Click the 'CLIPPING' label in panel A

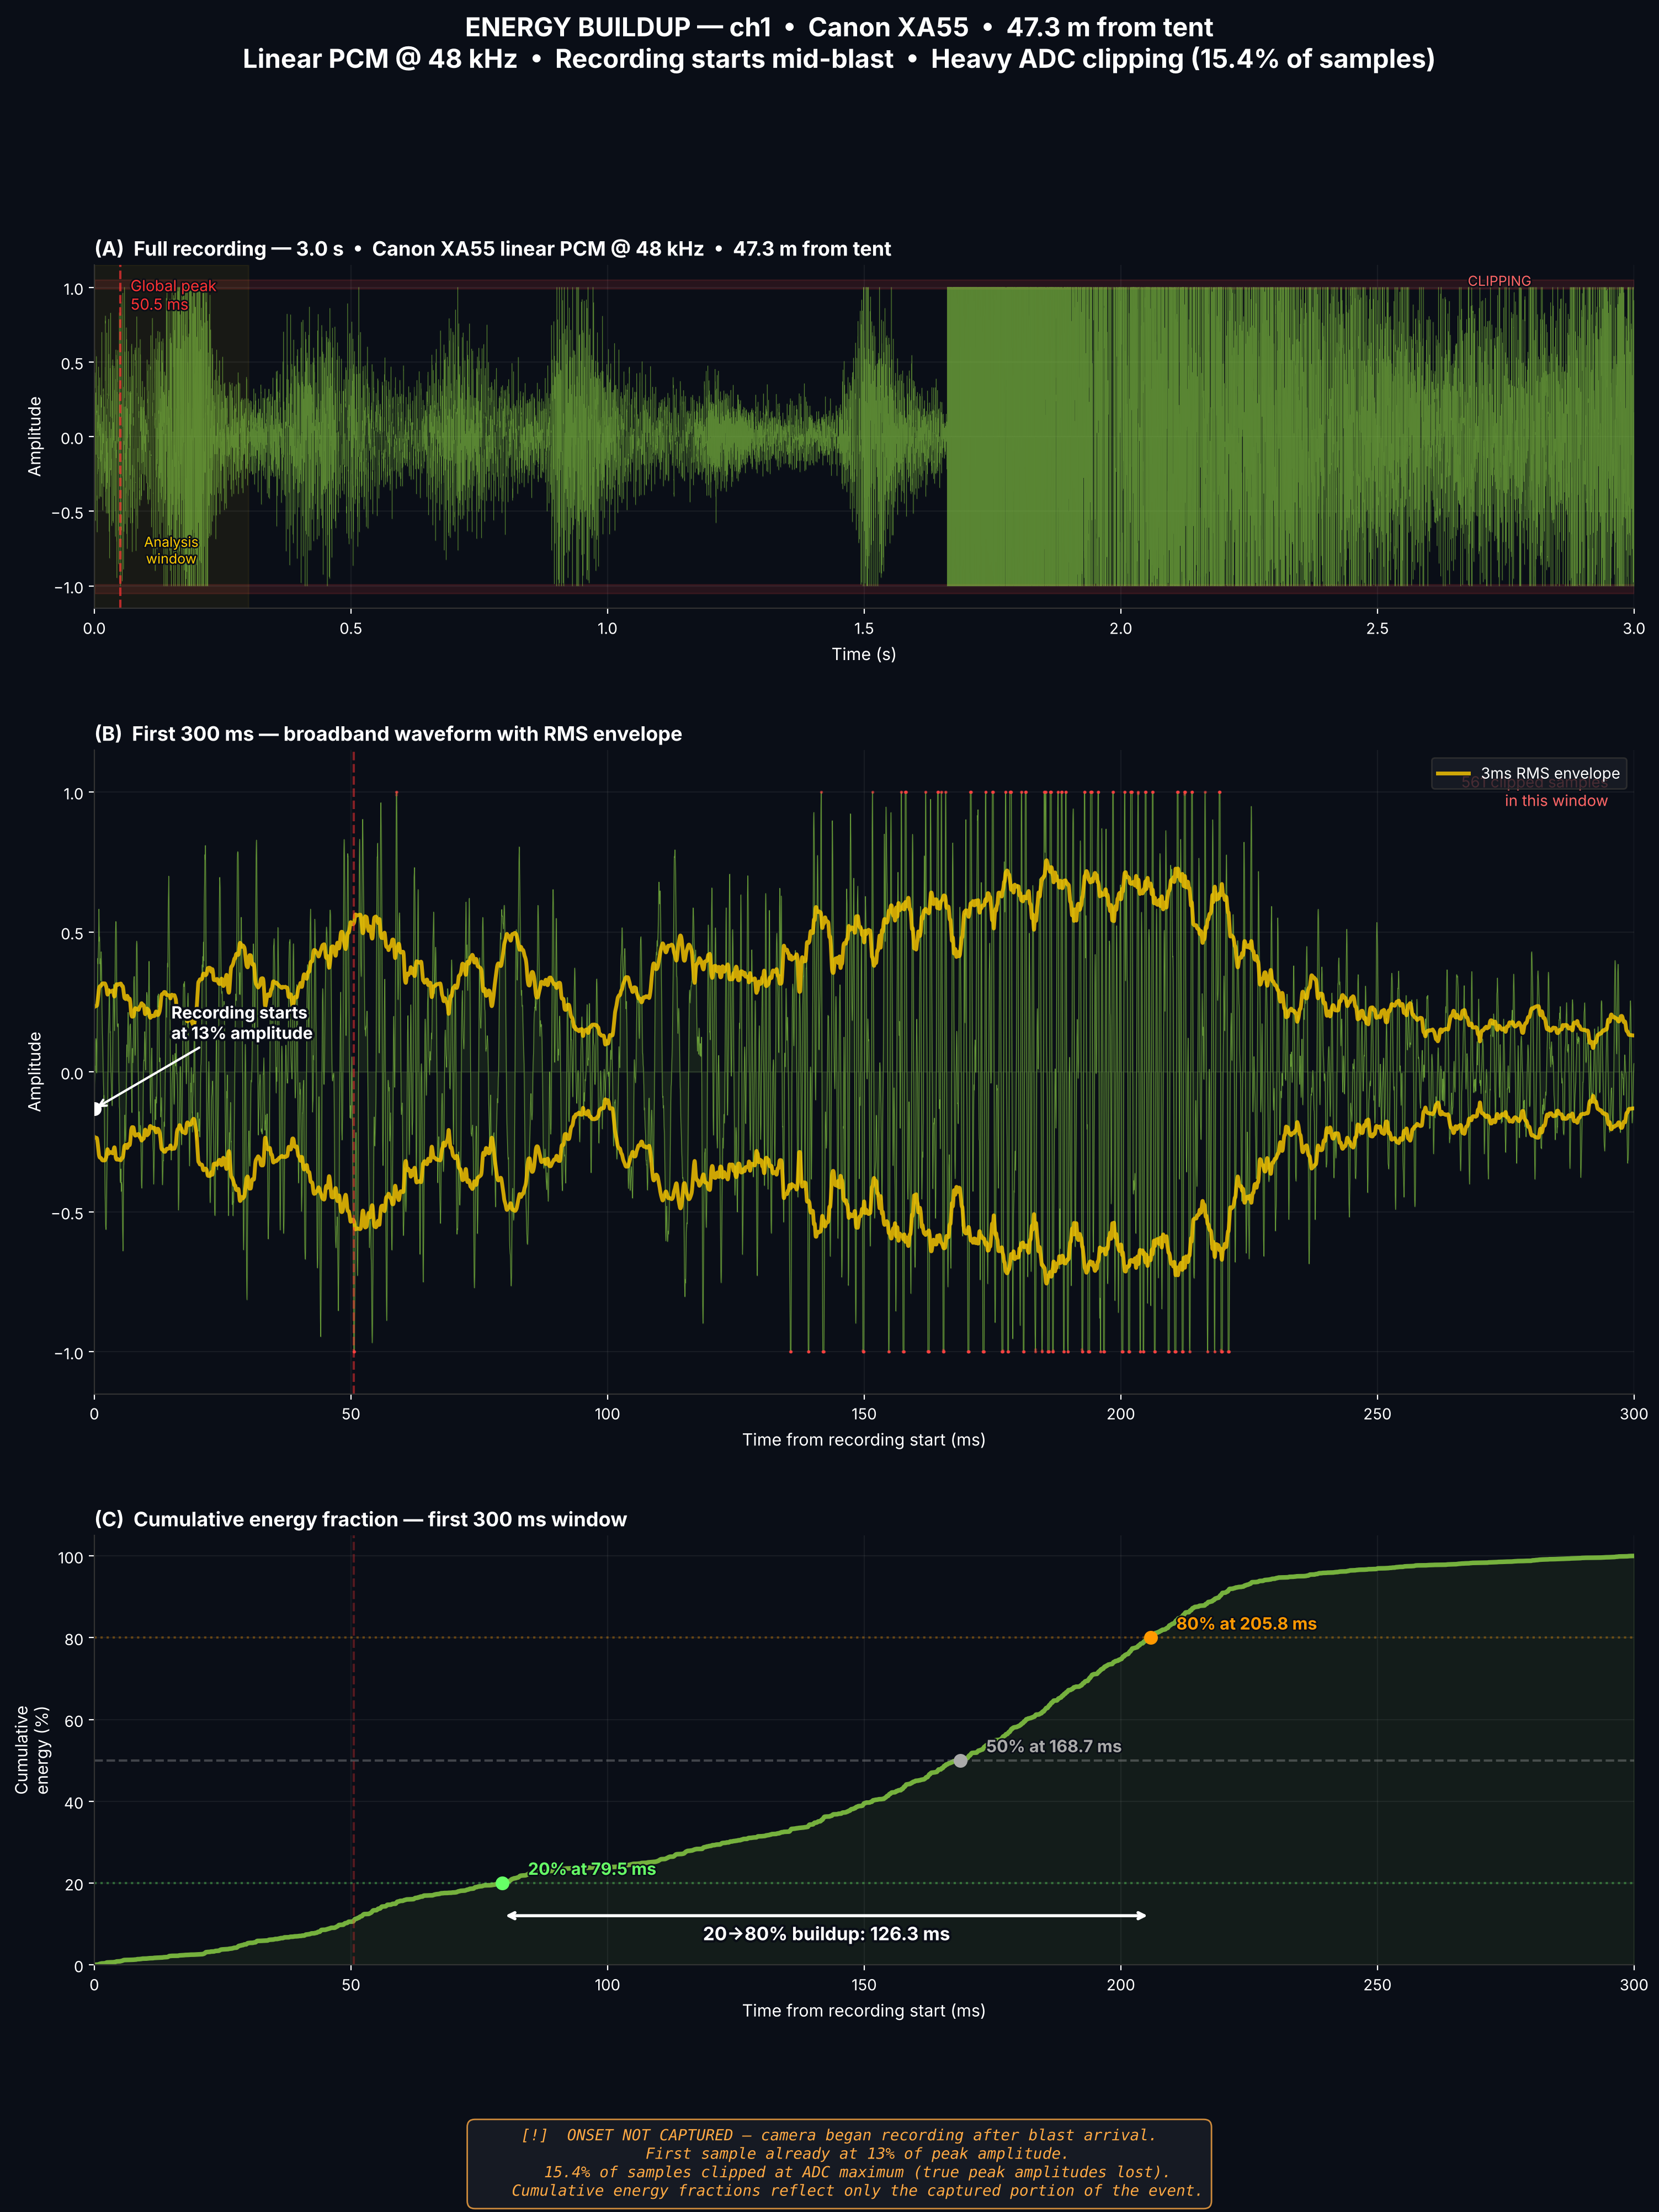(1499, 281)
